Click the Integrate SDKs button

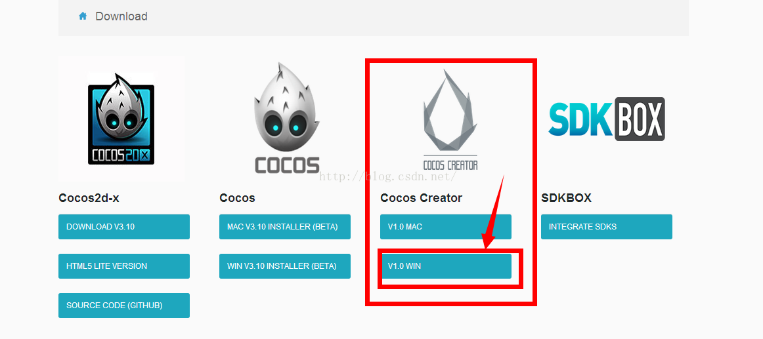606,227
